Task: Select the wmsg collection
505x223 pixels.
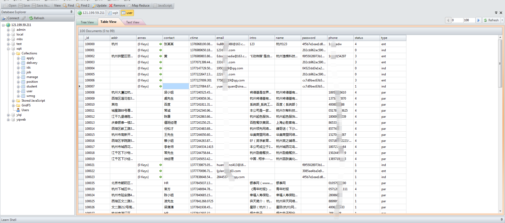Action: click(x=31, y=96)
